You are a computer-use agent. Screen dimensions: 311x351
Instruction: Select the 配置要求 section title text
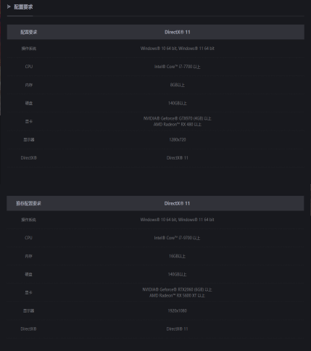[23, 7]
